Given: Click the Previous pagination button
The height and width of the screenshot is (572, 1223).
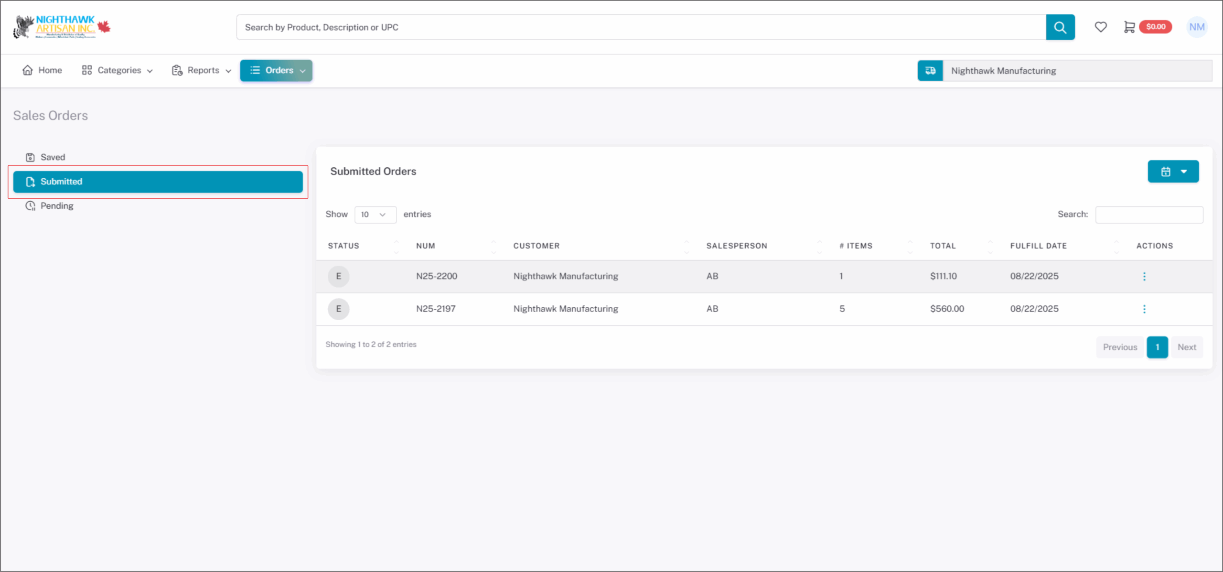Looking at the screenshot, I should [x=1119, y=347].
